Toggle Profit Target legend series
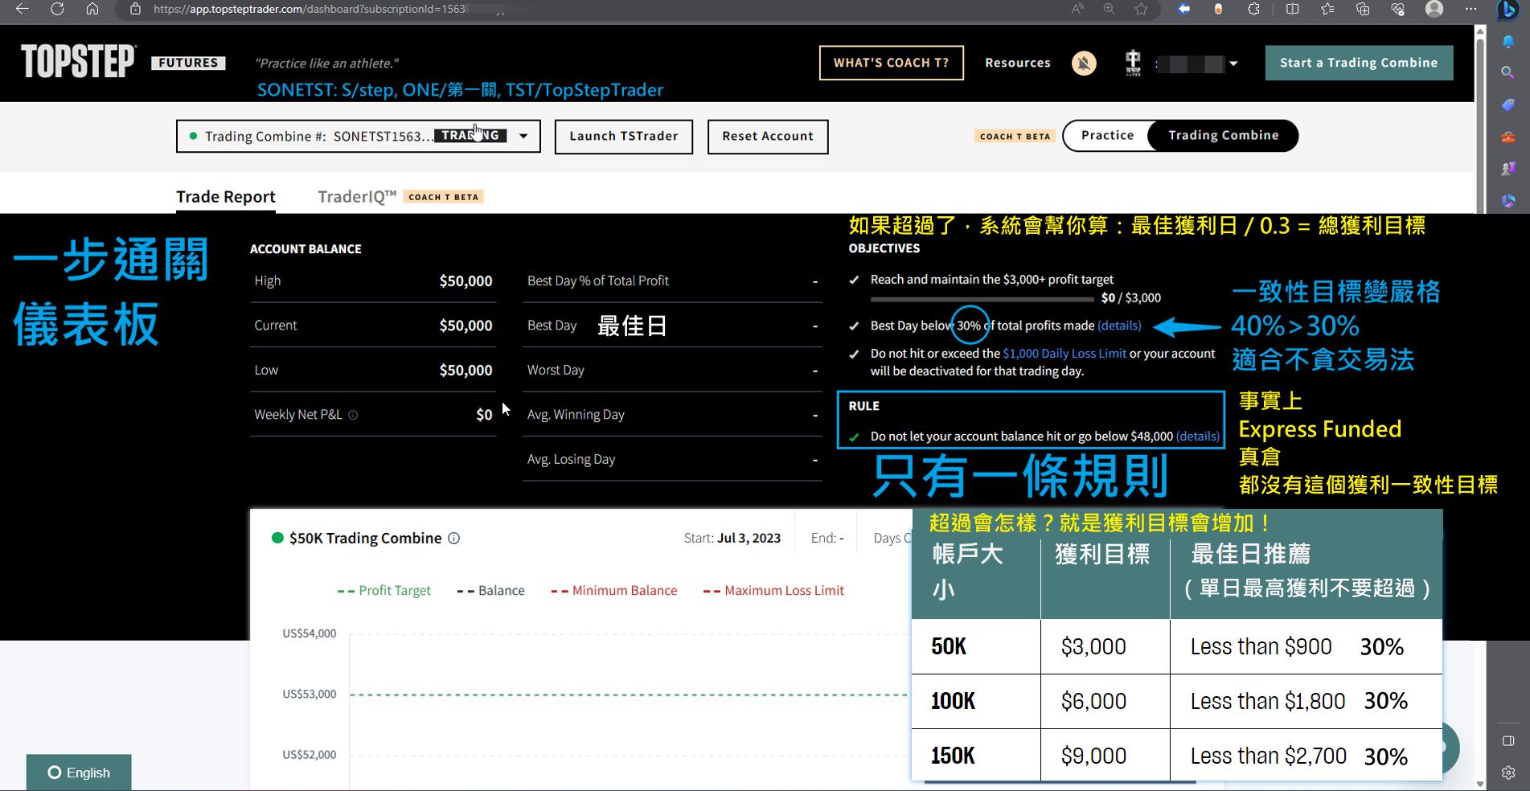Screen dimensions: 1530x791 tap(384, 590)
